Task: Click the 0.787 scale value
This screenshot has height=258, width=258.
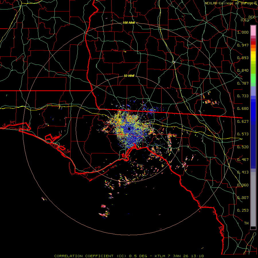Action: (243, 83)
